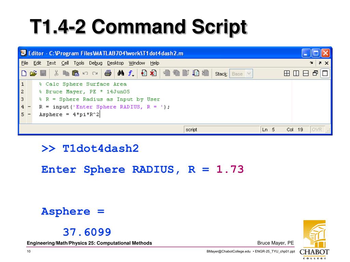The image size is (350, 262).
Task: Split editor documents left and right
Action: [296, 73]
